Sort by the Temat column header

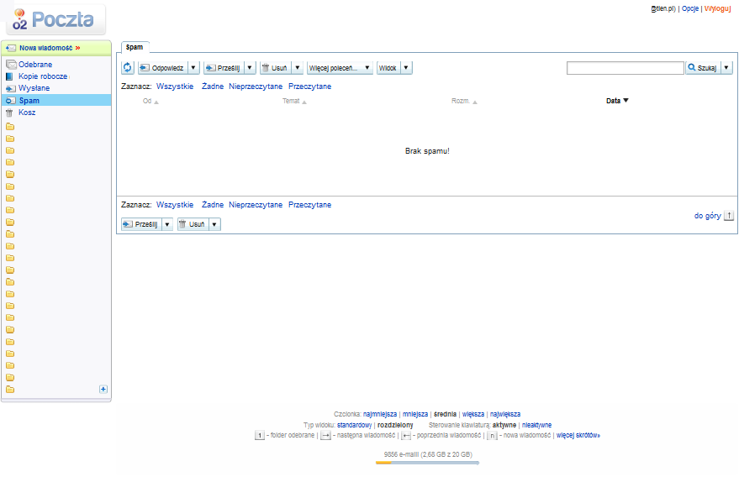(x=294, y=101)
